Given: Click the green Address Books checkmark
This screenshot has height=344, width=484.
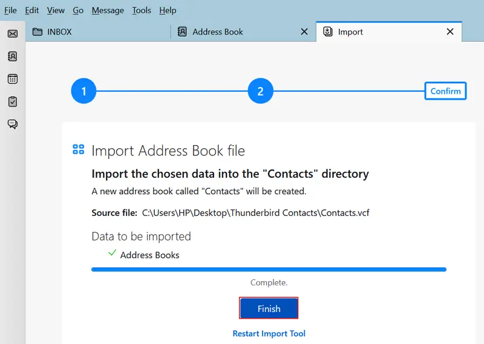Looking at the screenshot, I should click(x=112, y=253).
